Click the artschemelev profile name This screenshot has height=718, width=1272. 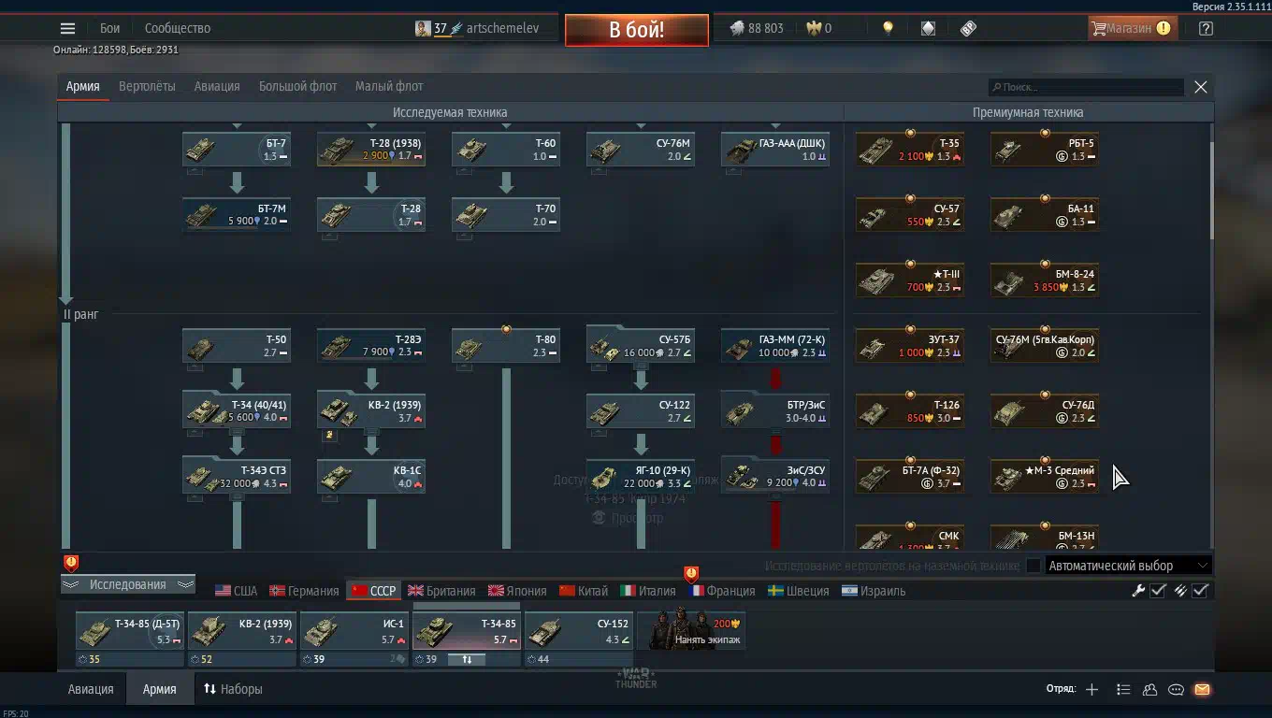pyautogui.click(x=502, y=28)
